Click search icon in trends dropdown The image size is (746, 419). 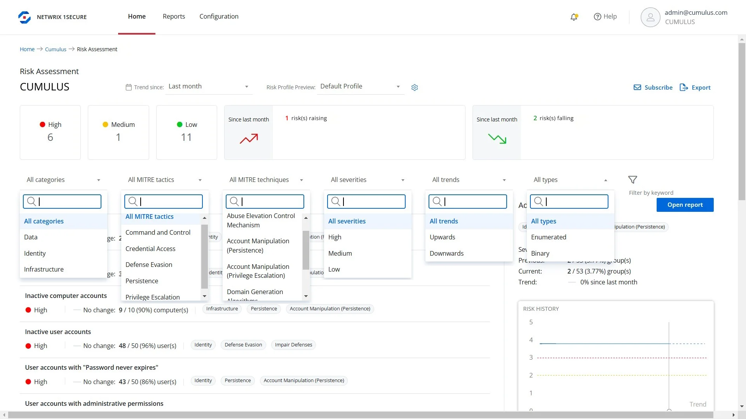[437, 201]
